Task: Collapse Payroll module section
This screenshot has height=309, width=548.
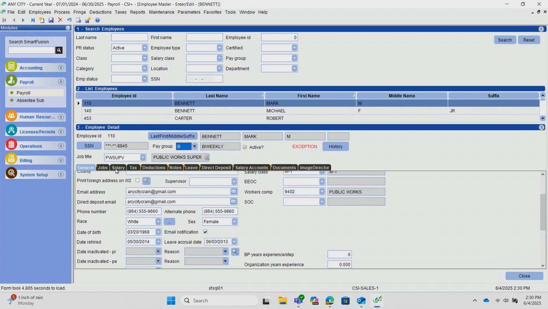Action: pos(61,82)
